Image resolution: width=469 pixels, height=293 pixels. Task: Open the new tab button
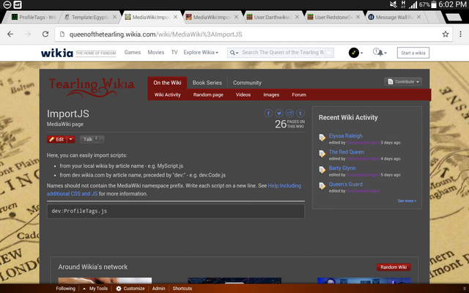click(454, 18)
